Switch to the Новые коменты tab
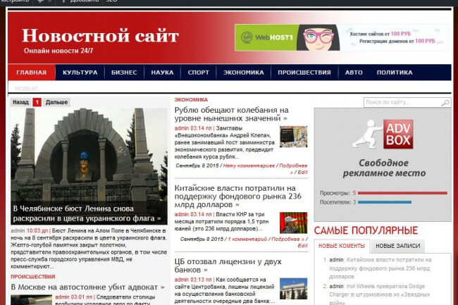 tap(342, 246)
